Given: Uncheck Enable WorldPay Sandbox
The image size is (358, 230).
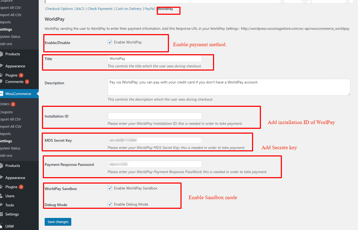Looking at the screenshot, I should (x=110, y=188).
